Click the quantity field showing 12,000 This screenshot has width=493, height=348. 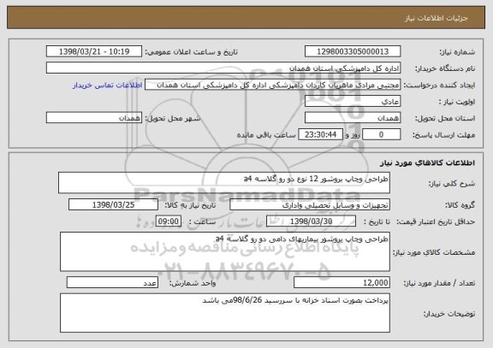point(342,282)
